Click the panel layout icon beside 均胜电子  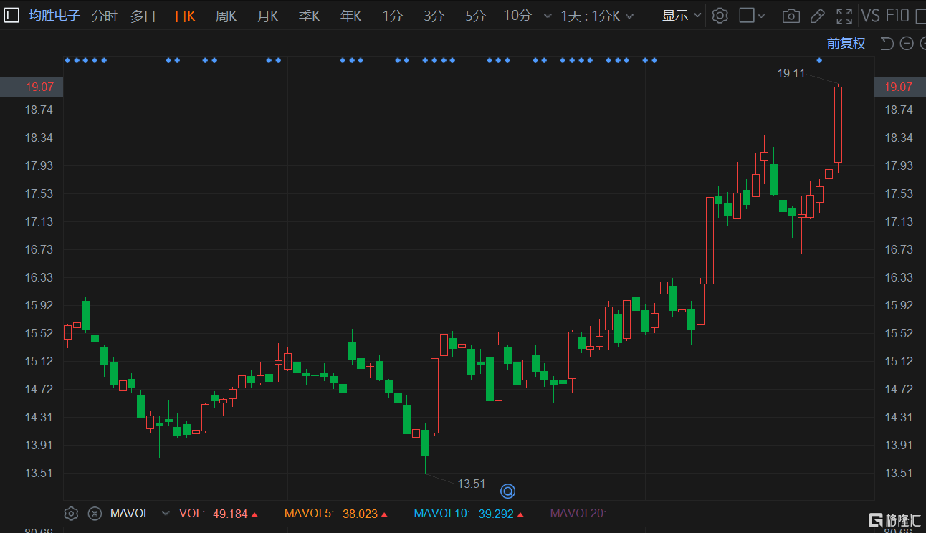click(11, 15)
